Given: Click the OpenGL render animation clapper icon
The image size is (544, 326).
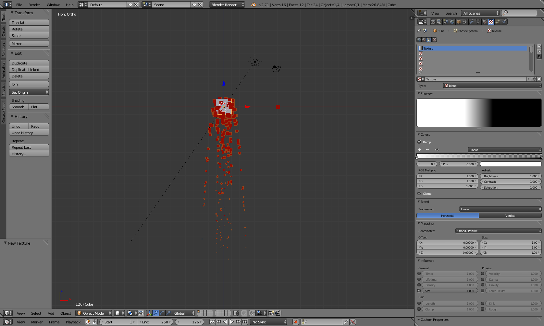Looking at the screenshot, I should coord(278,313).
